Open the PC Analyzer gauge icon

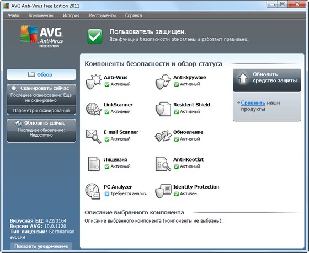93,191
